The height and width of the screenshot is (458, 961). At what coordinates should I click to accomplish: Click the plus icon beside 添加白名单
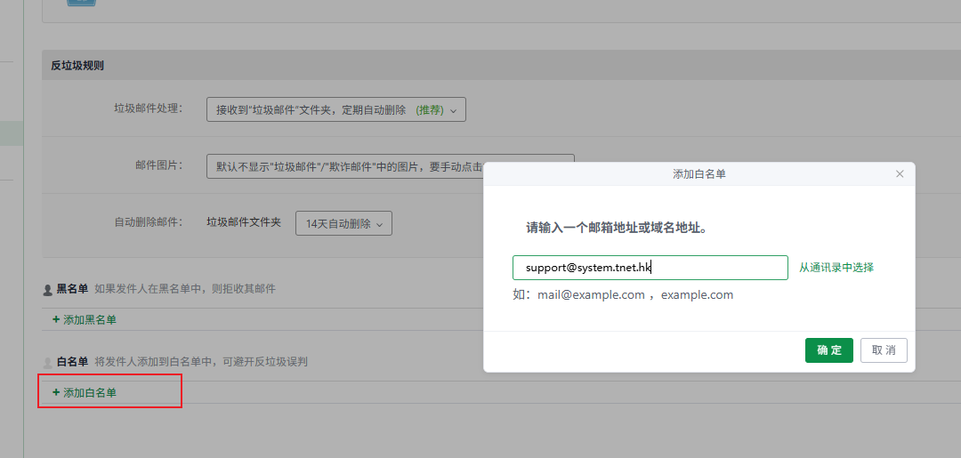click(x=56, y=392)
